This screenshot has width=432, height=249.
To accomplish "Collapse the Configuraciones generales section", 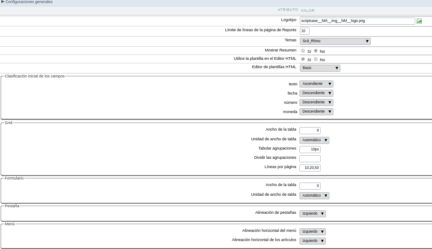I will click(x=3, y=2).
